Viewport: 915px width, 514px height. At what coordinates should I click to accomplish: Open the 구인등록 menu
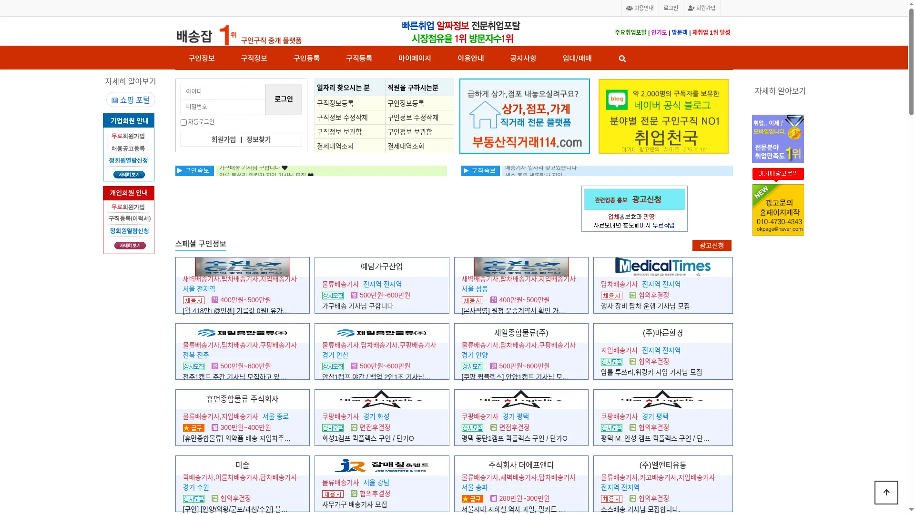pyautogui.click(x=306, y=58)
